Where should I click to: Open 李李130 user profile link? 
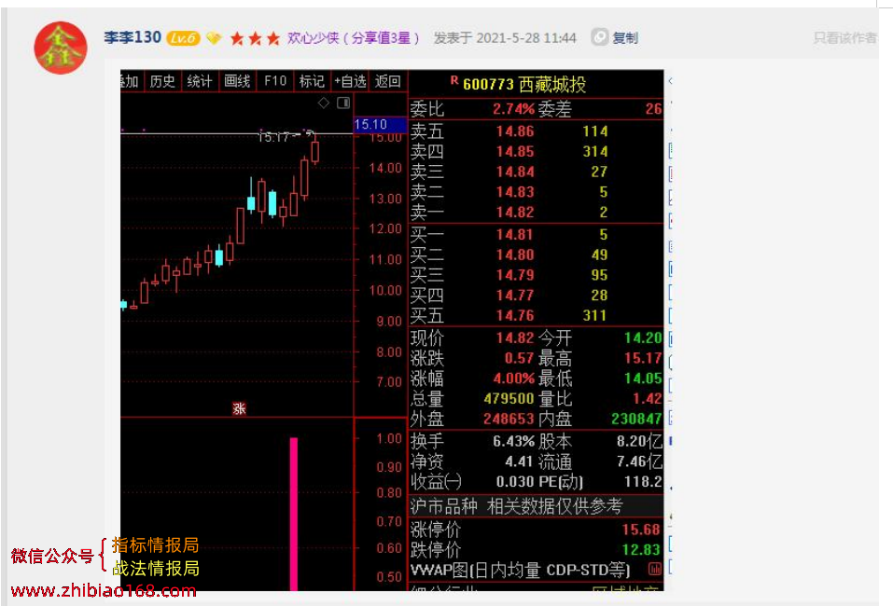tap(133, 37)
